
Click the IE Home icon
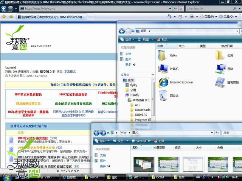coord(169,17)
